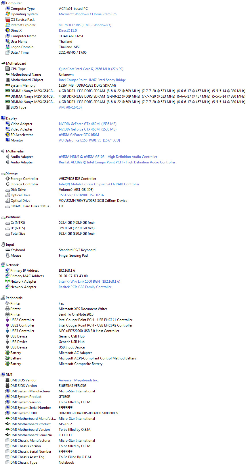Click the Internet Explorer row icon
Viewport: 250px width, 466px height.
pyautogui.click(x=8, y=25)
